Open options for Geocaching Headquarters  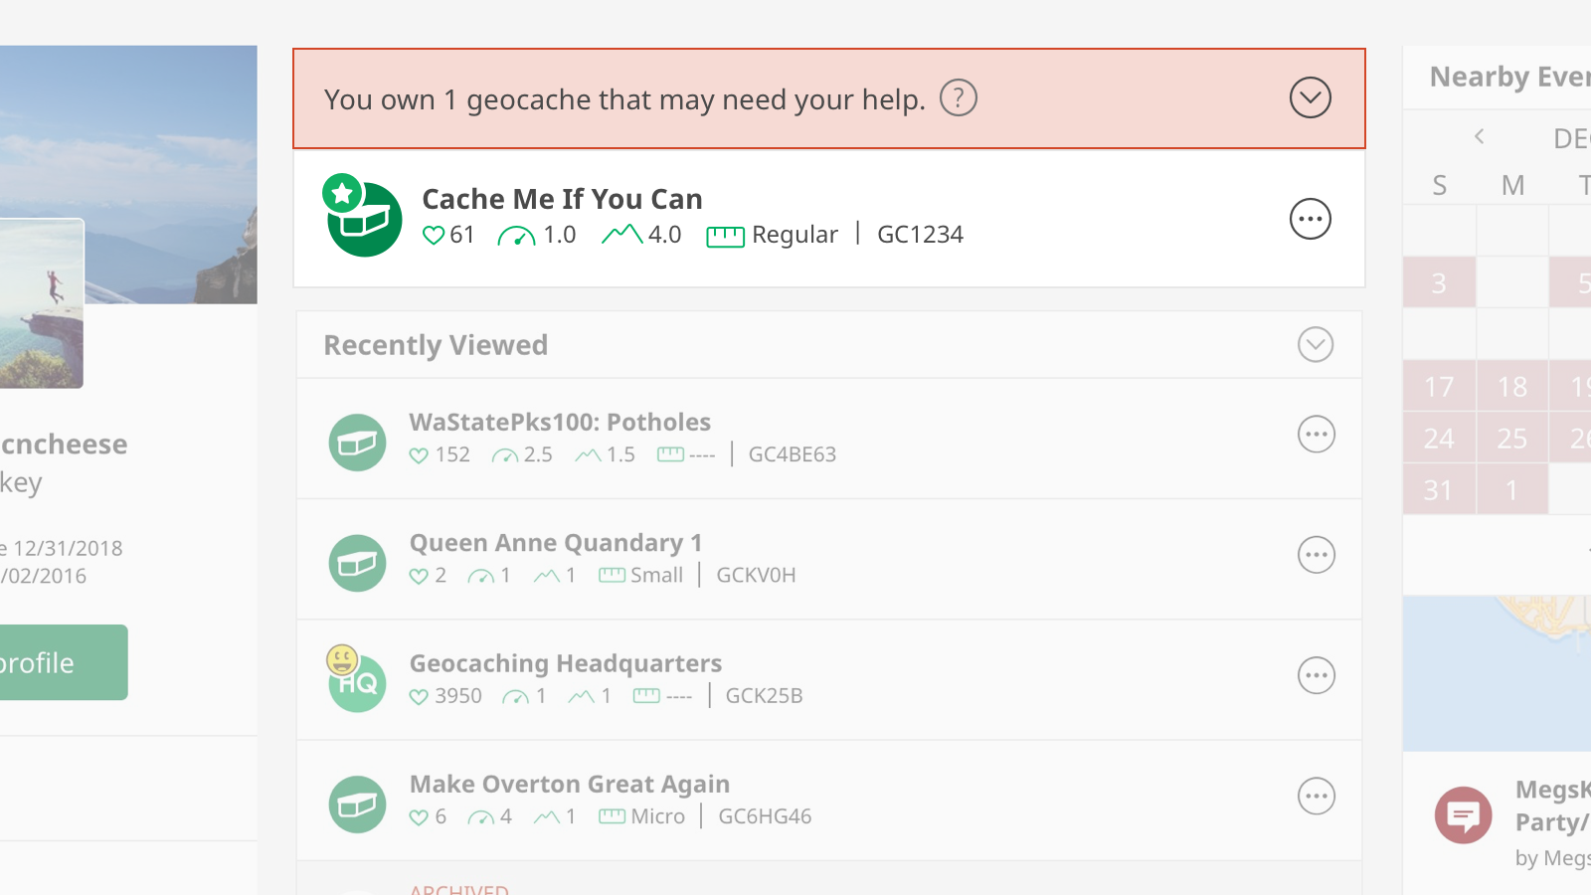(1316, 676)
